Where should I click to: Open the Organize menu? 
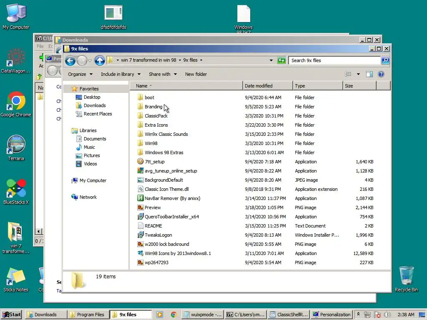click(80, 74)
